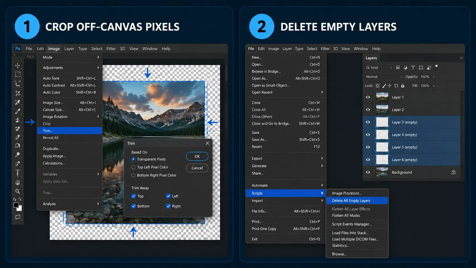476x268 pixels.
Task: Select the Zoom magnifier tool
Action: coord(18,191)
